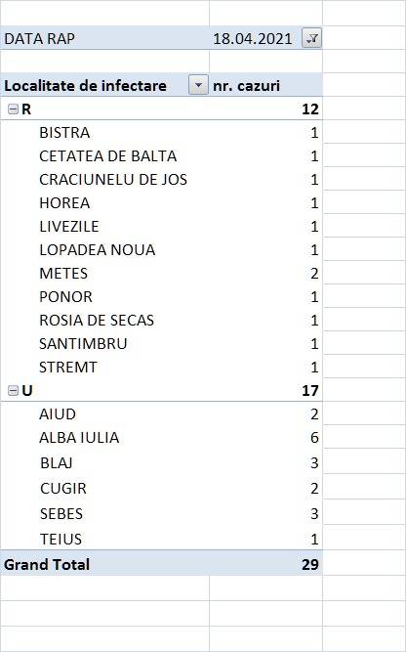Viewport: 406px width, 652px height.
Task: Select the ALBA IULIA row label
Action: (x=79, y=438)
